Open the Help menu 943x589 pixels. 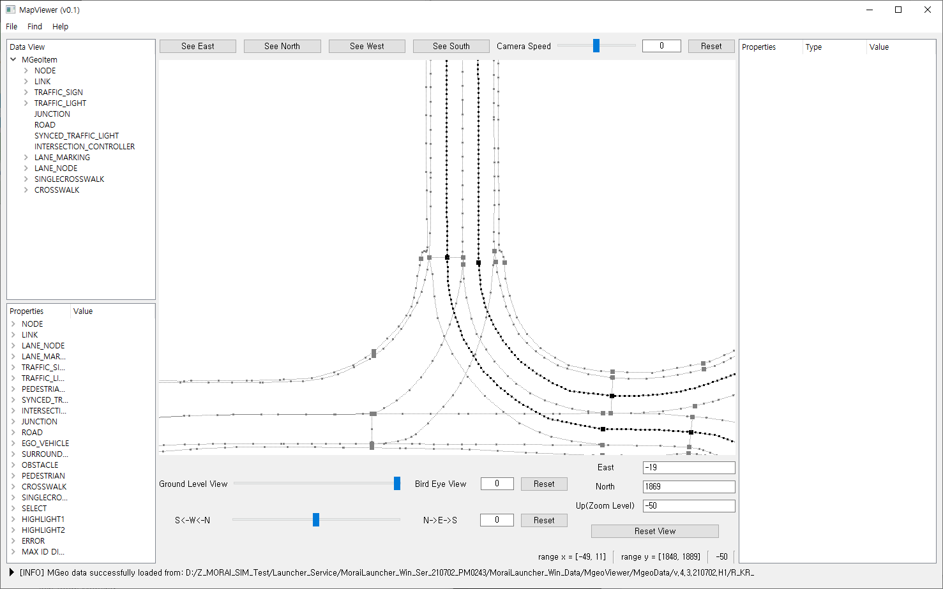click(60, 26)
